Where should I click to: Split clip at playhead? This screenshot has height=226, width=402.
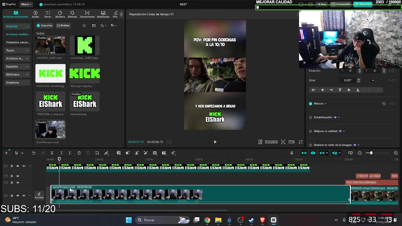[x=52, y=153]
